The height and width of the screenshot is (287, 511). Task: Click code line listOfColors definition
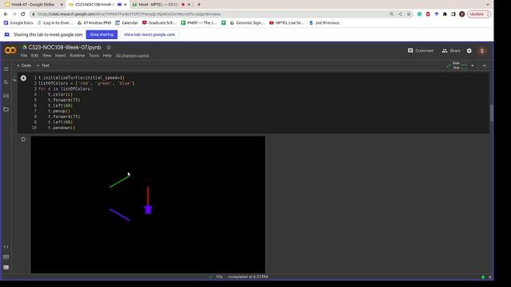(86, 83)
